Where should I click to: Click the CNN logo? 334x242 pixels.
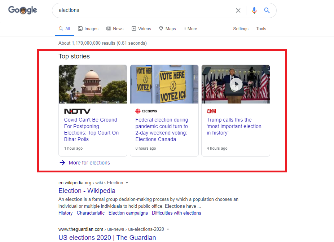(x=211, y=111)
